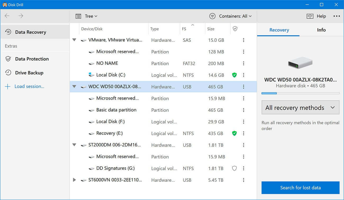Open options menu for Microsoft reserved under ST2000DM
The height and width of the screenshot is (200, 344).
point(243,157)
